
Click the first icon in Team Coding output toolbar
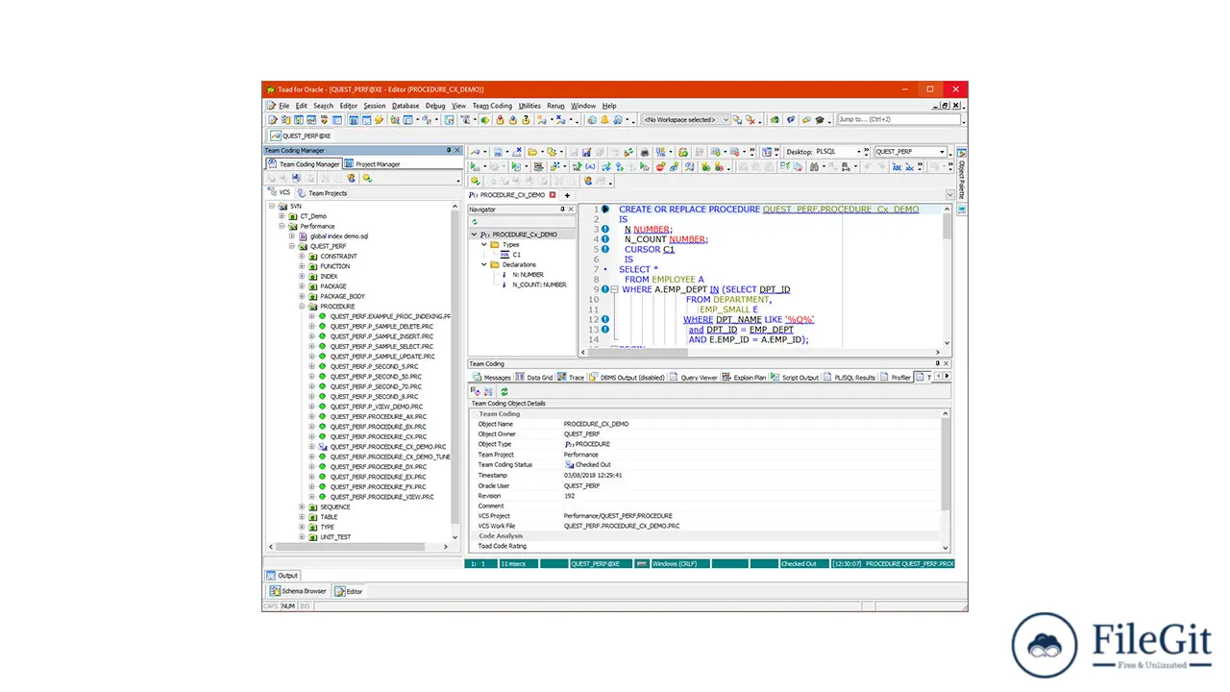476,392
